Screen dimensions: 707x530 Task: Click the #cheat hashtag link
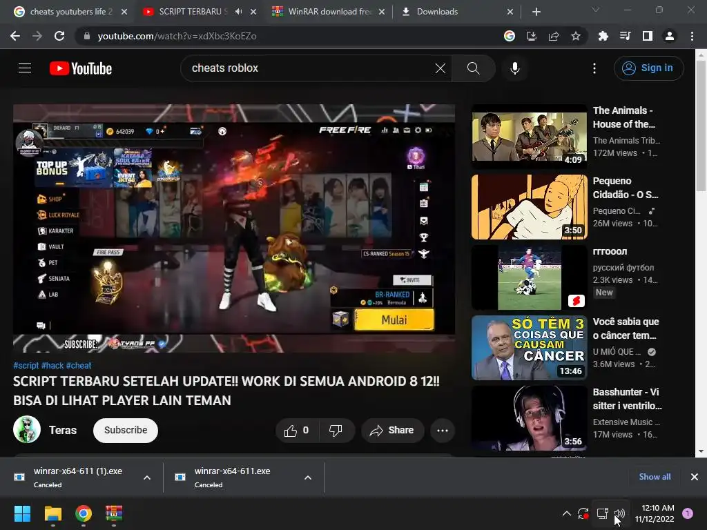coord(79,366)
